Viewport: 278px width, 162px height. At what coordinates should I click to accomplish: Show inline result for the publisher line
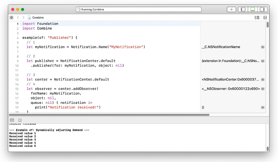[x=263, y=61]
